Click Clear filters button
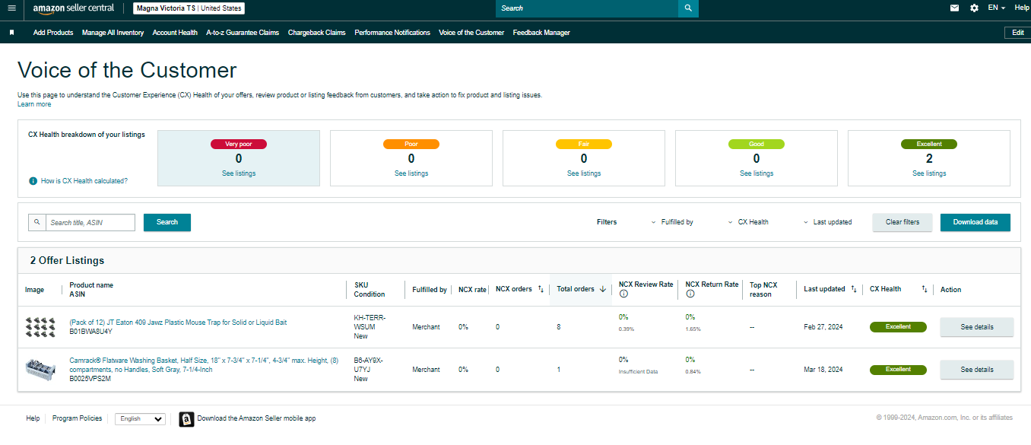Image resolution: width=1031 pixels, height=445 pixels. 903,222
